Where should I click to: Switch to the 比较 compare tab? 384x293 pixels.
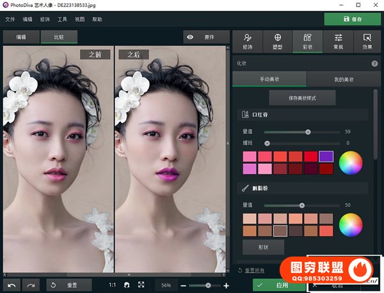tap(58, 37)
